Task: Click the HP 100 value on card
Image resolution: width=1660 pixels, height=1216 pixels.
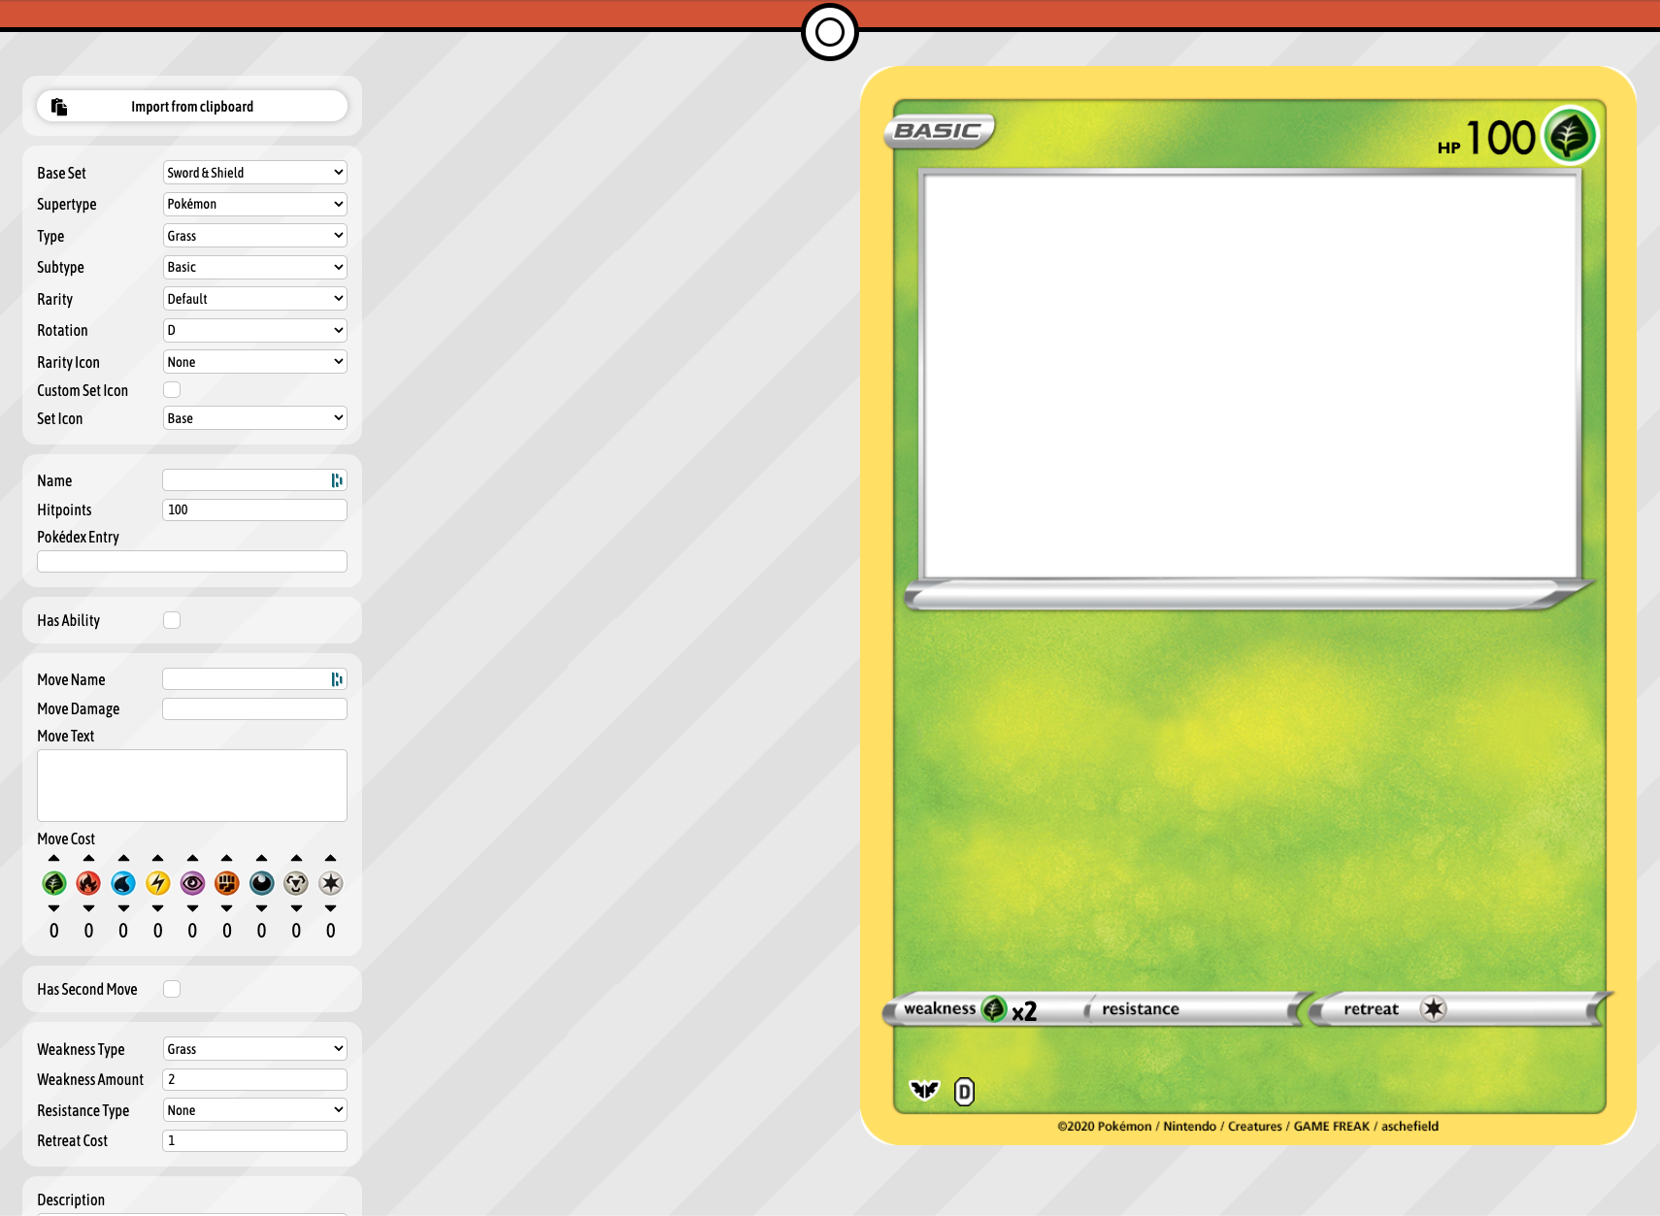Action: pos(1487,139)
